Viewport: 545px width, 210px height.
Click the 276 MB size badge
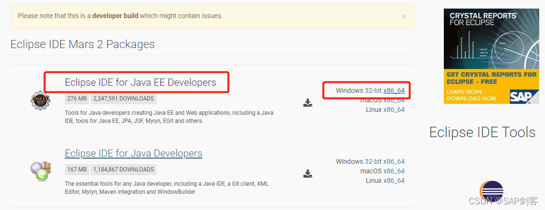tap(77, 99)
